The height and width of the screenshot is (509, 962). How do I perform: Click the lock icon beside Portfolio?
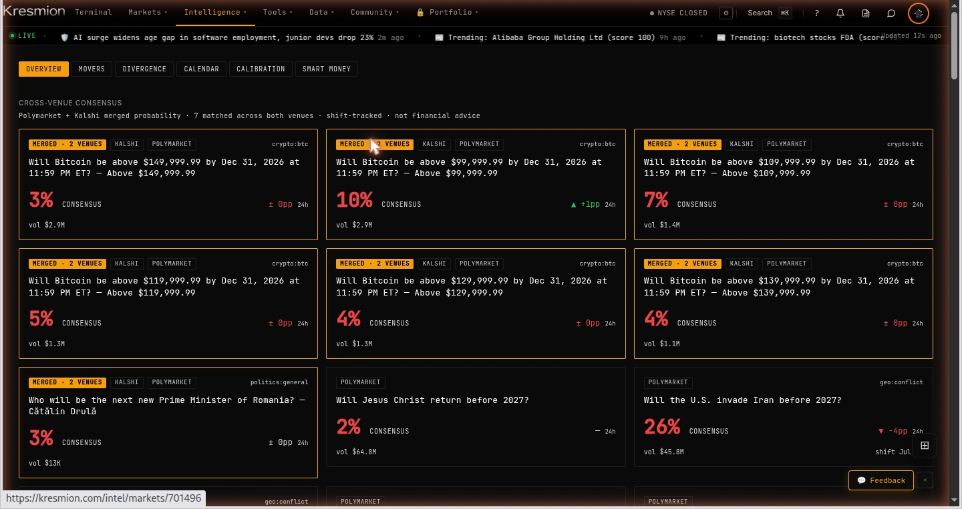(420, 12)
